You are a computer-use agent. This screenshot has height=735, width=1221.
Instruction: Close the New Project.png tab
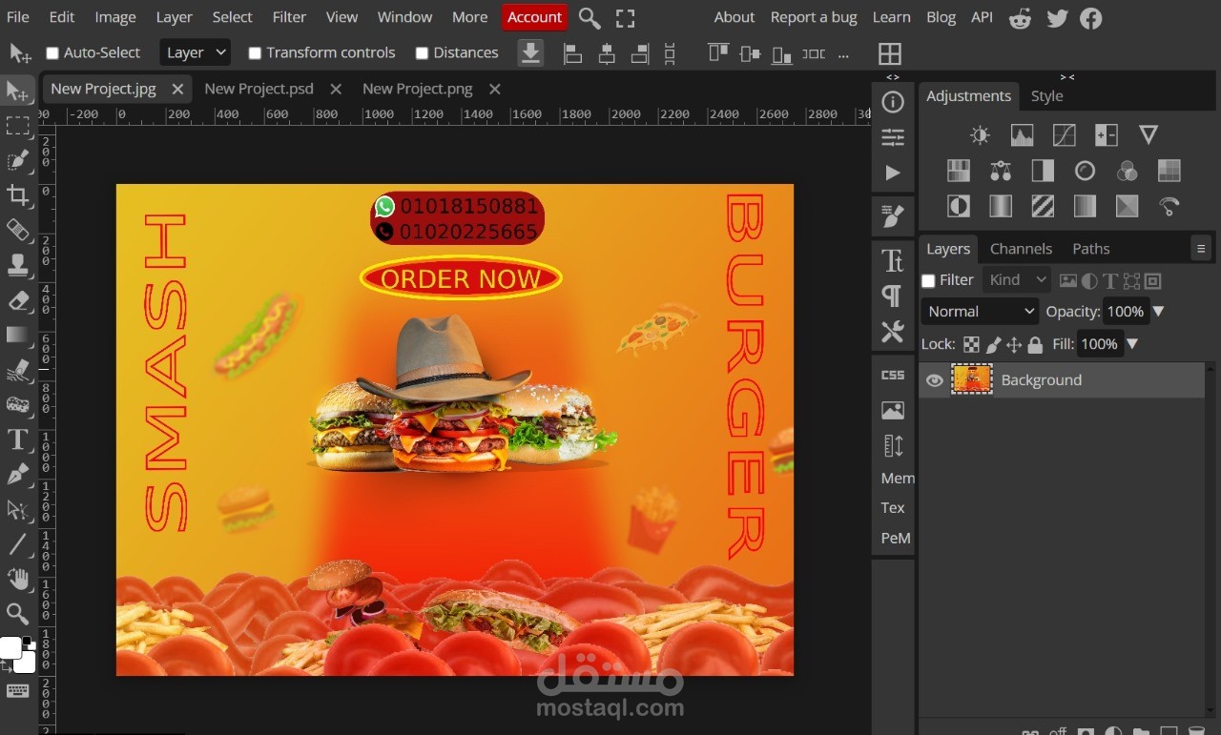coord(494,89)
